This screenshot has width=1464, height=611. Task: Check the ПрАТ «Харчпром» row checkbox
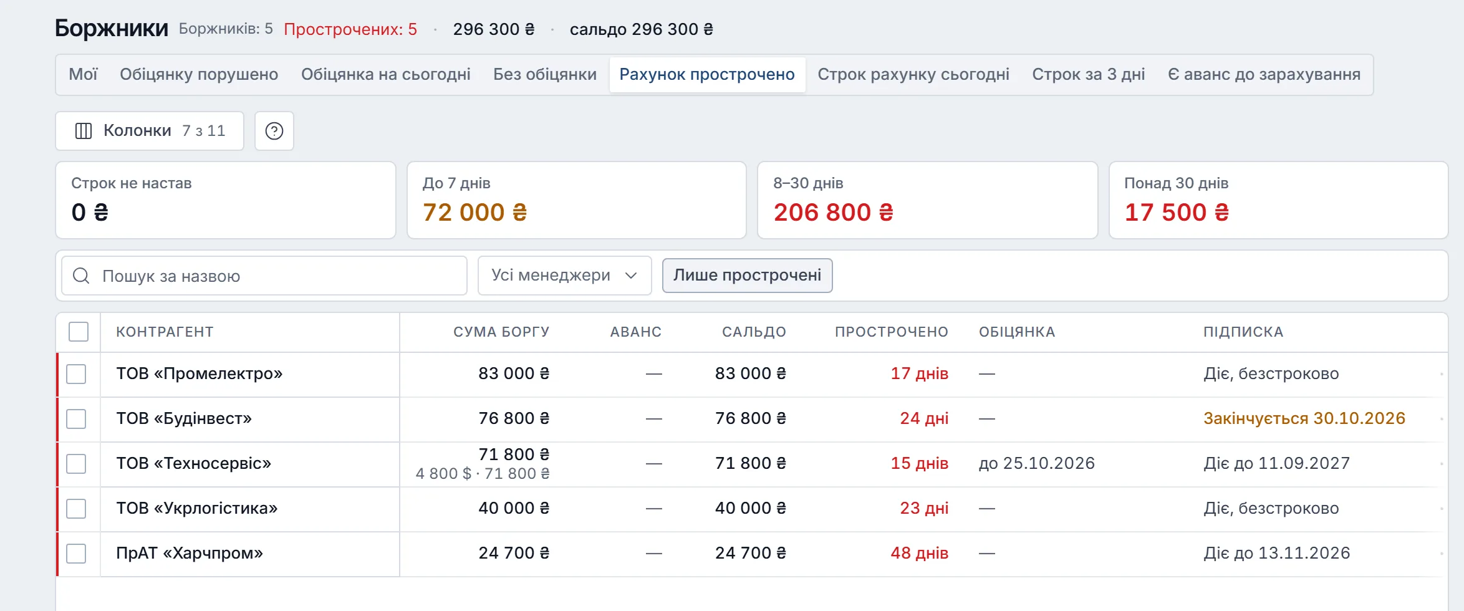click(x=76, y=554)
